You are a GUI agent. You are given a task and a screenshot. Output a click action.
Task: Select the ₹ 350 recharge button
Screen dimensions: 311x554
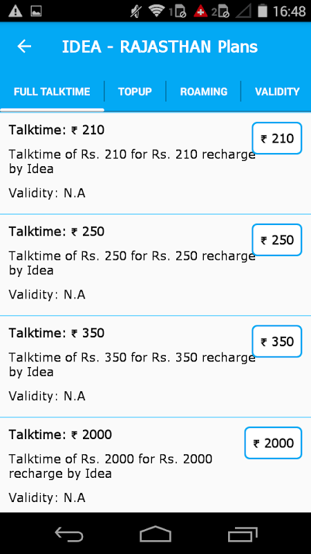[x=277, y=341]
